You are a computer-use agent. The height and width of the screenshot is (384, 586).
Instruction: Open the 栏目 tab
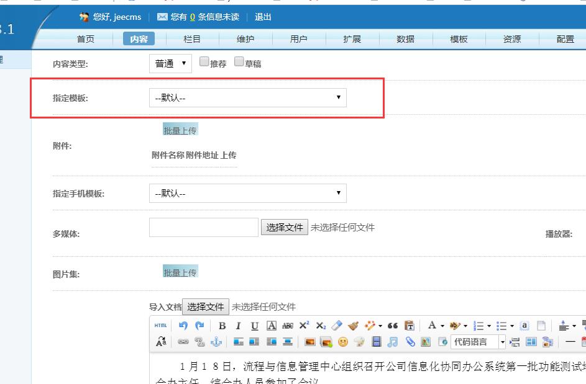point(192,39)
